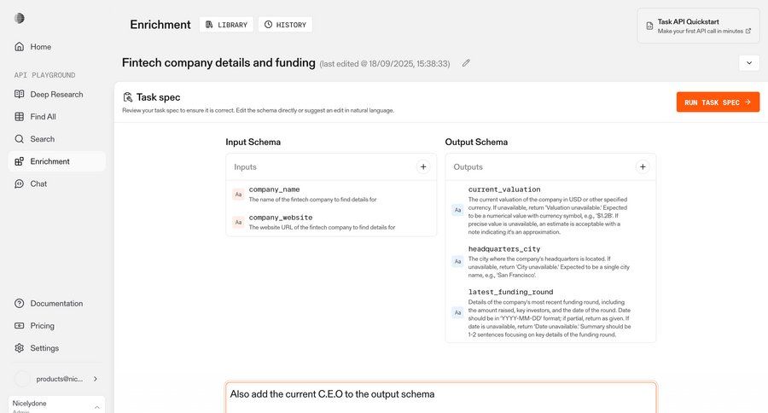This screenshot has height=413, width=768.
Task: Expand the products@ account chevron
Action: [x=95, y=378]
